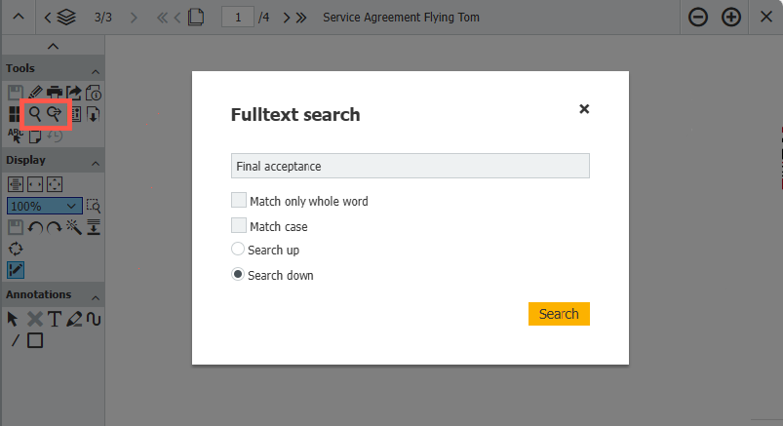Enable Match only whole word checkbox
The image size is (783, 426).
[x=239, y=201]
